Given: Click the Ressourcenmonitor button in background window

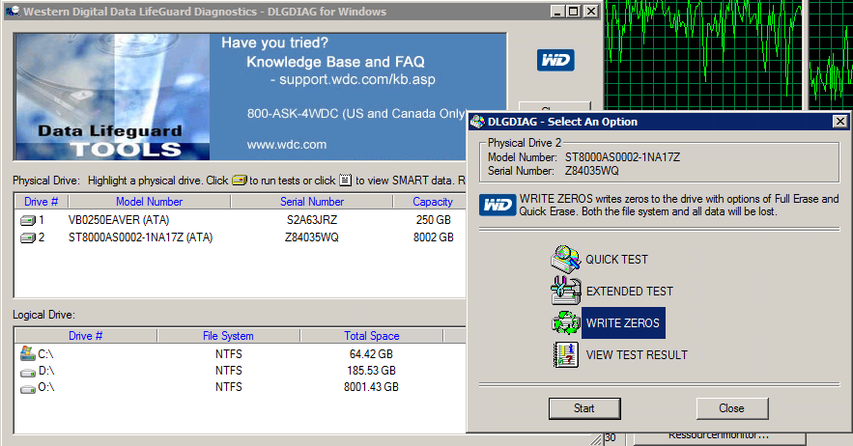Looking at the screenshot, I should (719, 436).
